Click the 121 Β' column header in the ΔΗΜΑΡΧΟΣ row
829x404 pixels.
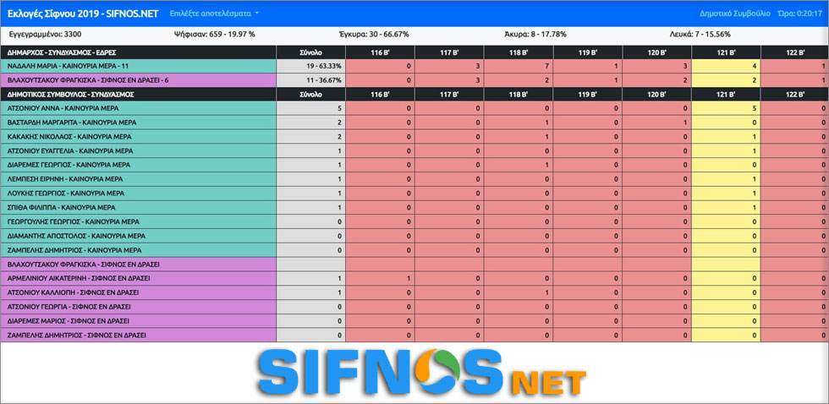725,52
